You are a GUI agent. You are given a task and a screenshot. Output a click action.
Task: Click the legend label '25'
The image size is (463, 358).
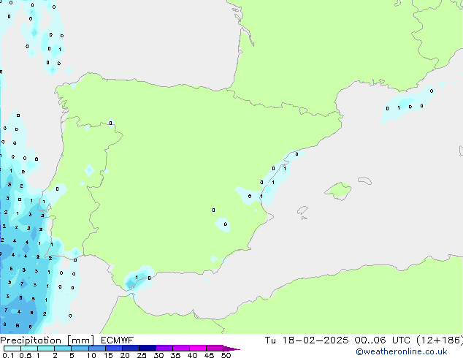click(142, 355)
